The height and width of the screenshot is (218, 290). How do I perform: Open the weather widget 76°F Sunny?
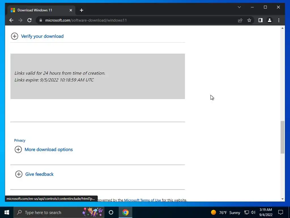(225, 212)
